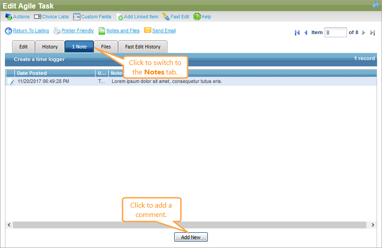This screenshot has width=382, height=248.
Task: Click the horizontal scrollbar track
Action: coord(189,225)
